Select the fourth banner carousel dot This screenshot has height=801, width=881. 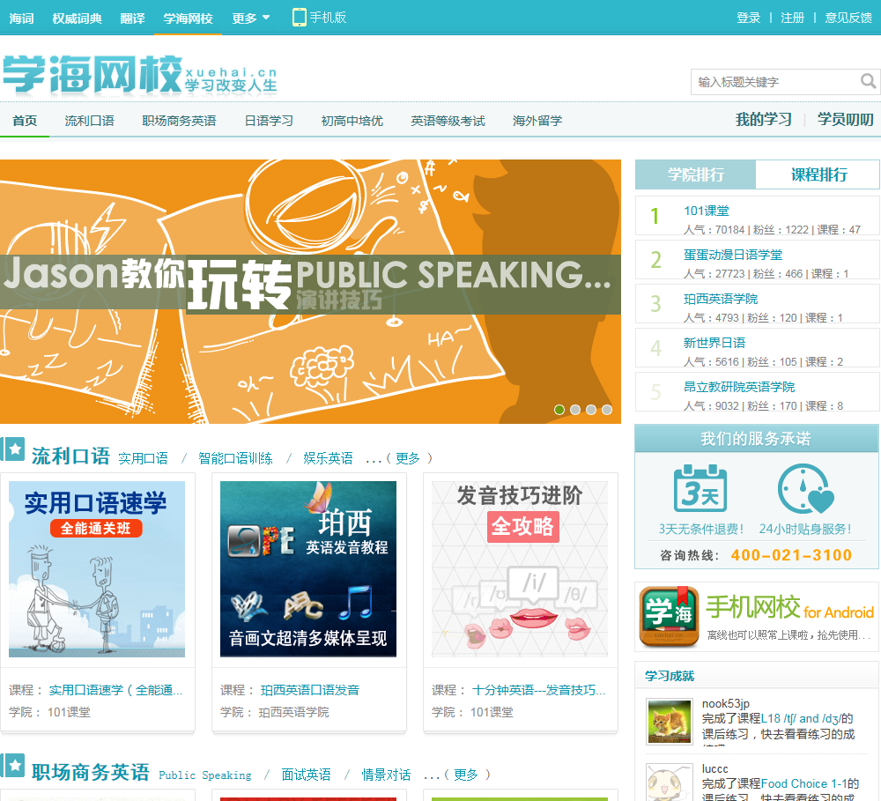607,410
